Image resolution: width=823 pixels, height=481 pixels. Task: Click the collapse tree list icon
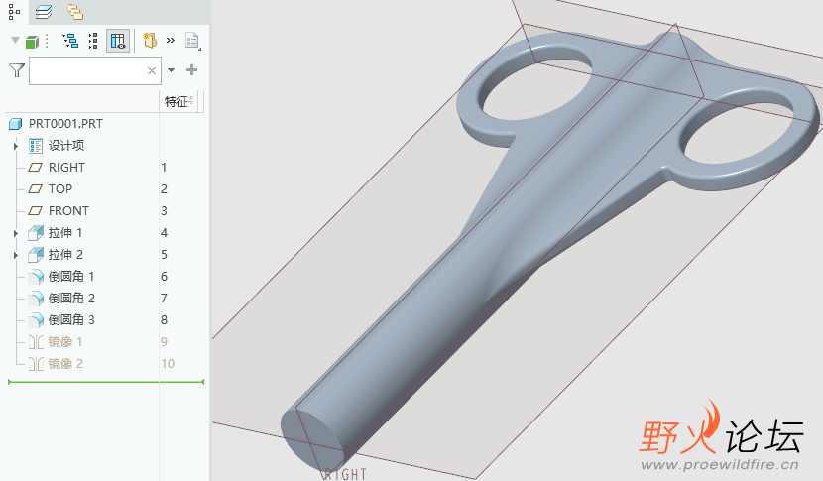click(93, 41)
